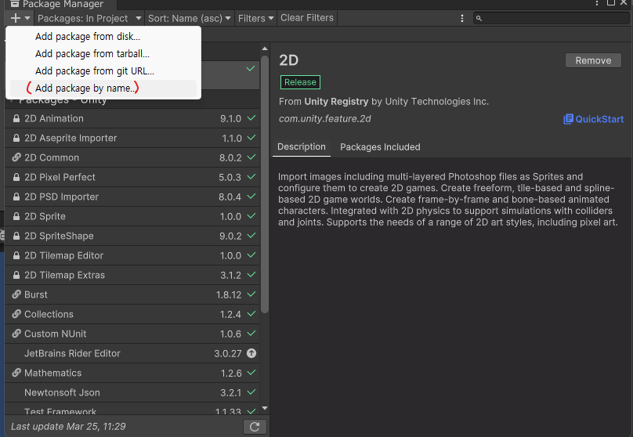Open the Package Manager window kebab menu
Image resolution: width=633 pixels, height=437 pixels.
597,3
